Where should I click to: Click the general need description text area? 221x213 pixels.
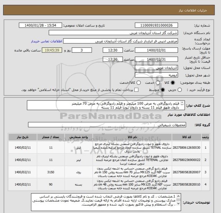pyautogui.click(x=106, y=106)
